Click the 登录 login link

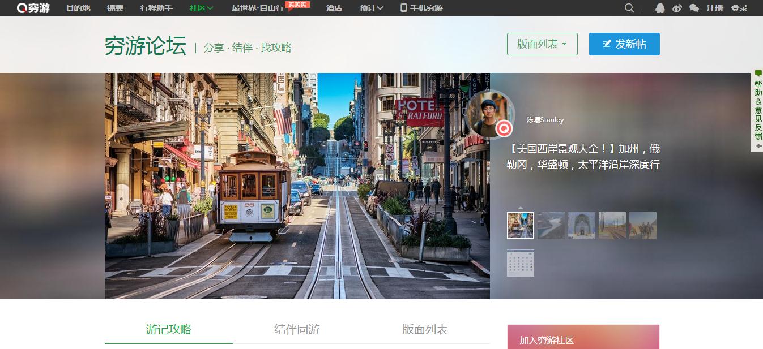pos(739,8)
